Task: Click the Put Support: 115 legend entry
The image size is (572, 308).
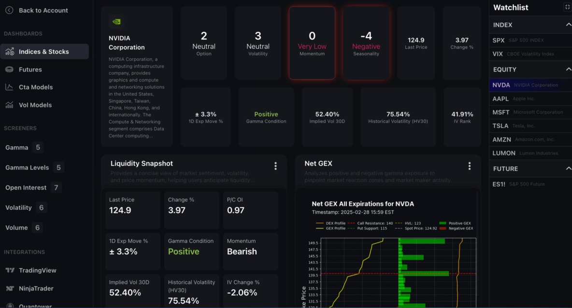Action: pos(367,228)
